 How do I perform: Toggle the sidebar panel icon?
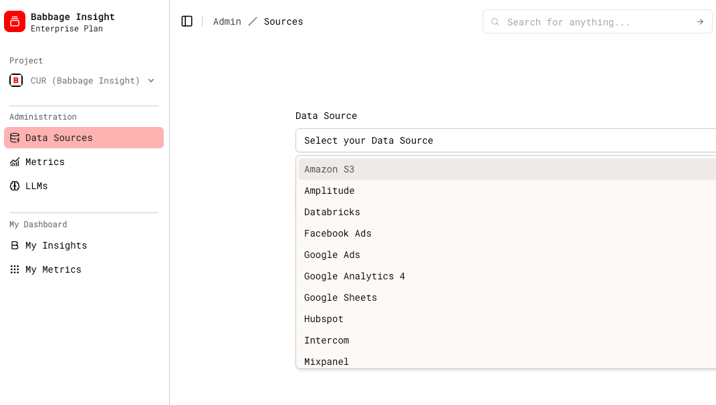tap(187, 21)
